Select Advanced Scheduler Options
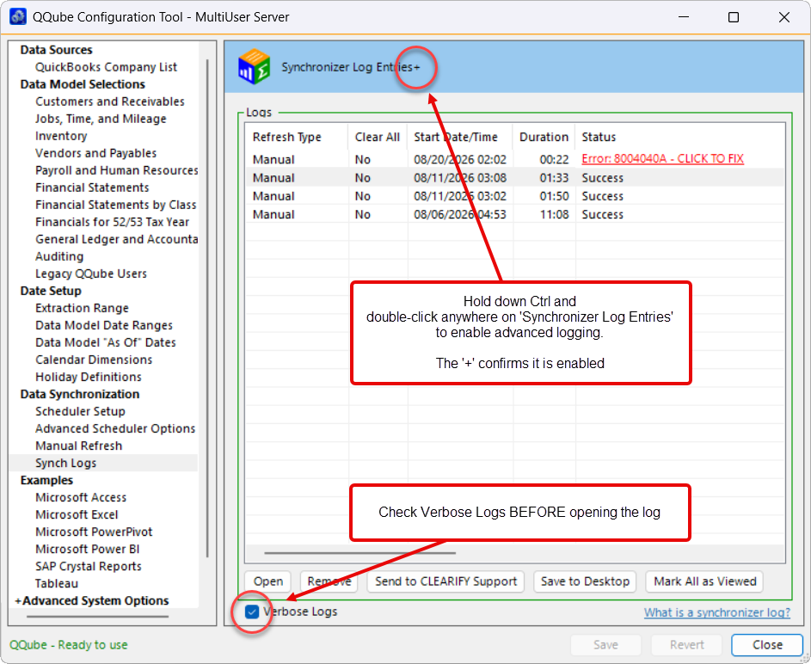This screenshot has width=811, height=664. 115,428
